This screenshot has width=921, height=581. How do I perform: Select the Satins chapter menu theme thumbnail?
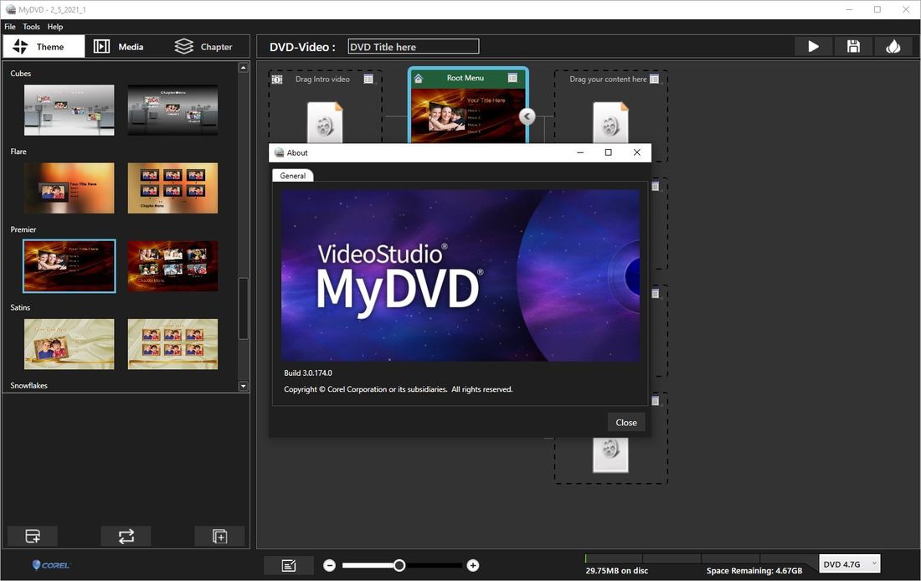point(172,344)
